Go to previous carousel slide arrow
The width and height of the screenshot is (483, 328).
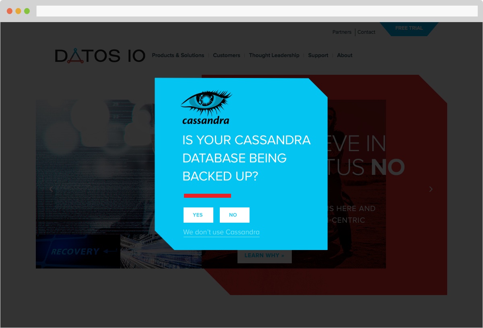[51, 189]
